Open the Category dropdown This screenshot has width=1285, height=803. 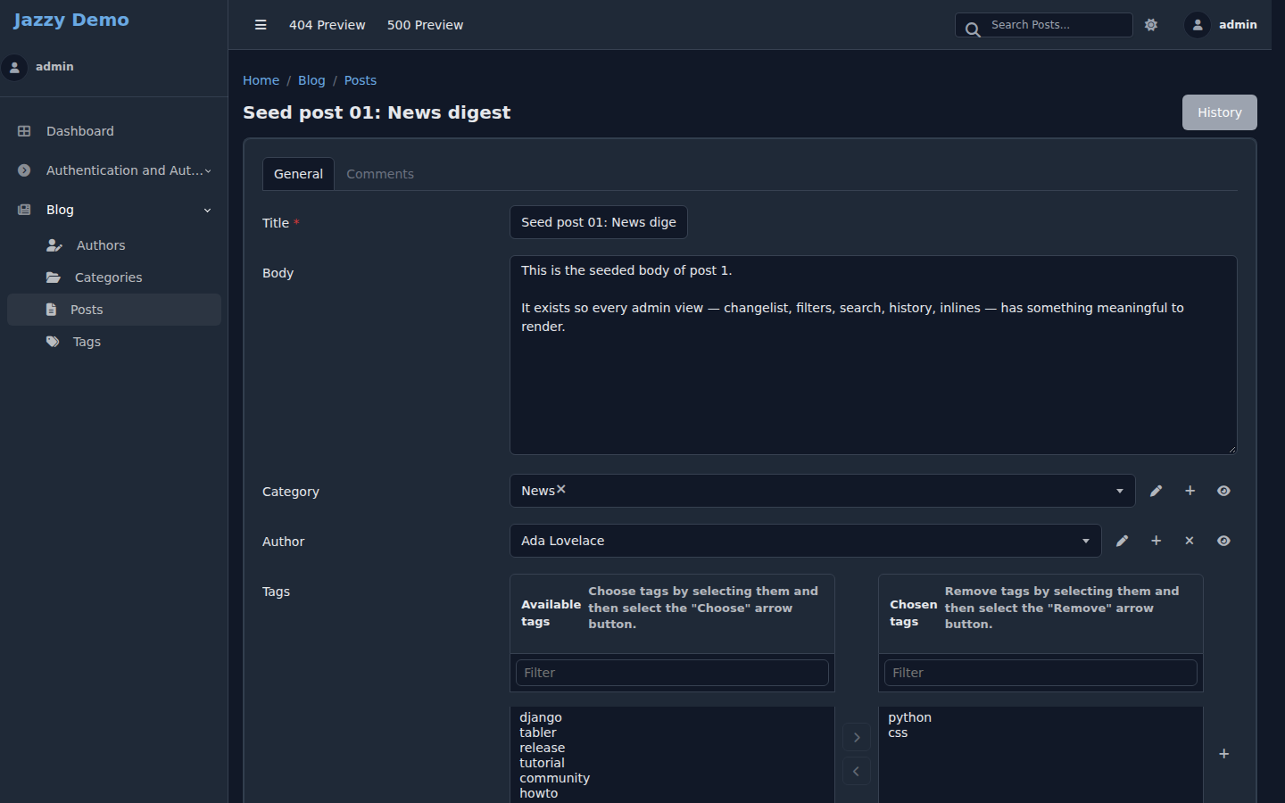[822, 491]
